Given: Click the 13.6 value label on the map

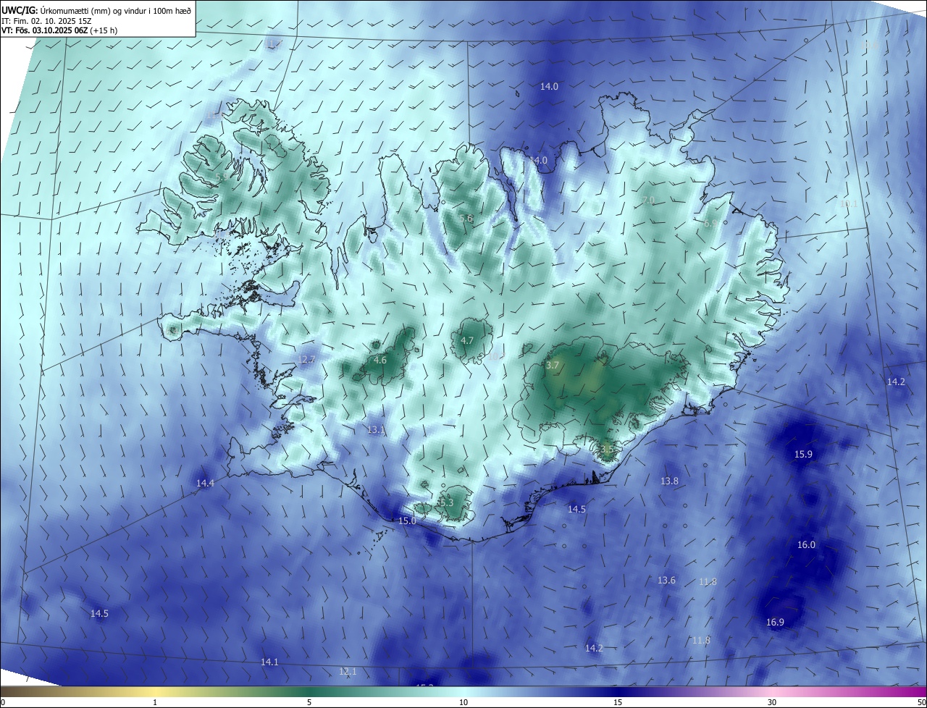Looking at the screenshot, I should point(666,581).
